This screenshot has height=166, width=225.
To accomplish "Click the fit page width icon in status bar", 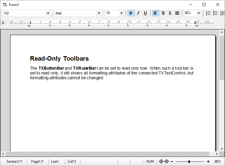I will (x=167, y=161).
